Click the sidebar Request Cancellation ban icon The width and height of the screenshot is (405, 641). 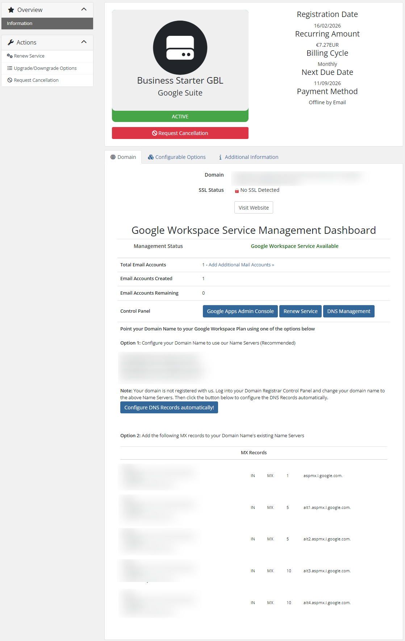coord(10,80)
